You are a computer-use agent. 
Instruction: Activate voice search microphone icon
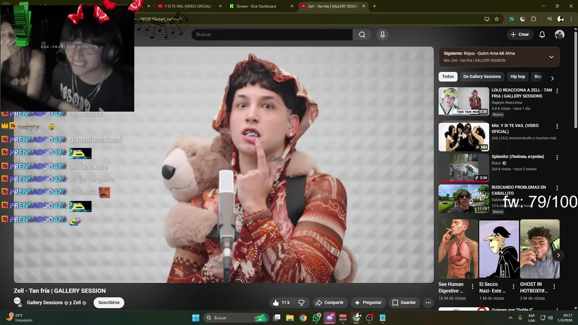click(x=382, y=35)
